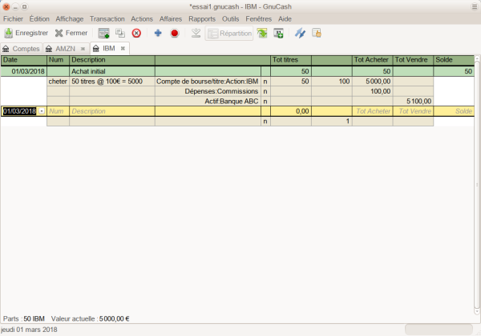The image size is (481, 336).
Task: Click the blank transaction down-arrow icon
Action: 196,33
